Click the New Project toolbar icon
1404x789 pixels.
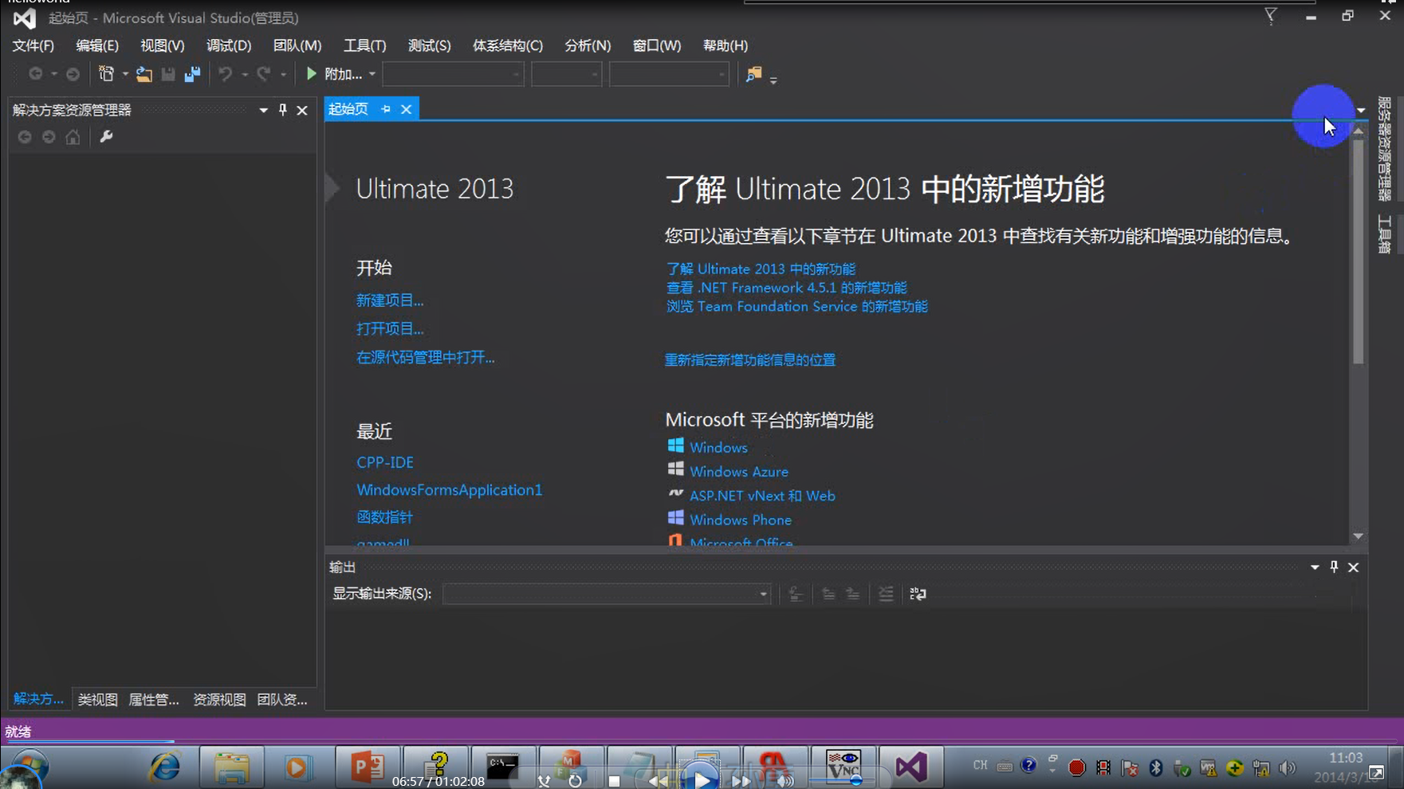(x=106, y=74)
